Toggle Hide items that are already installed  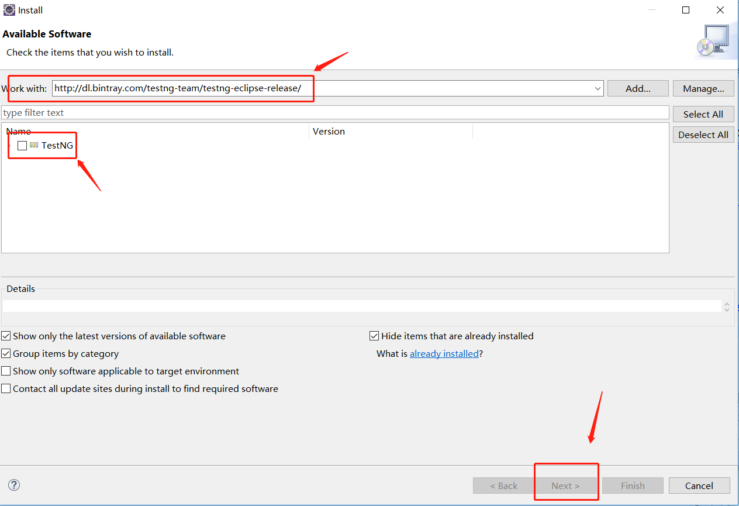374,336
